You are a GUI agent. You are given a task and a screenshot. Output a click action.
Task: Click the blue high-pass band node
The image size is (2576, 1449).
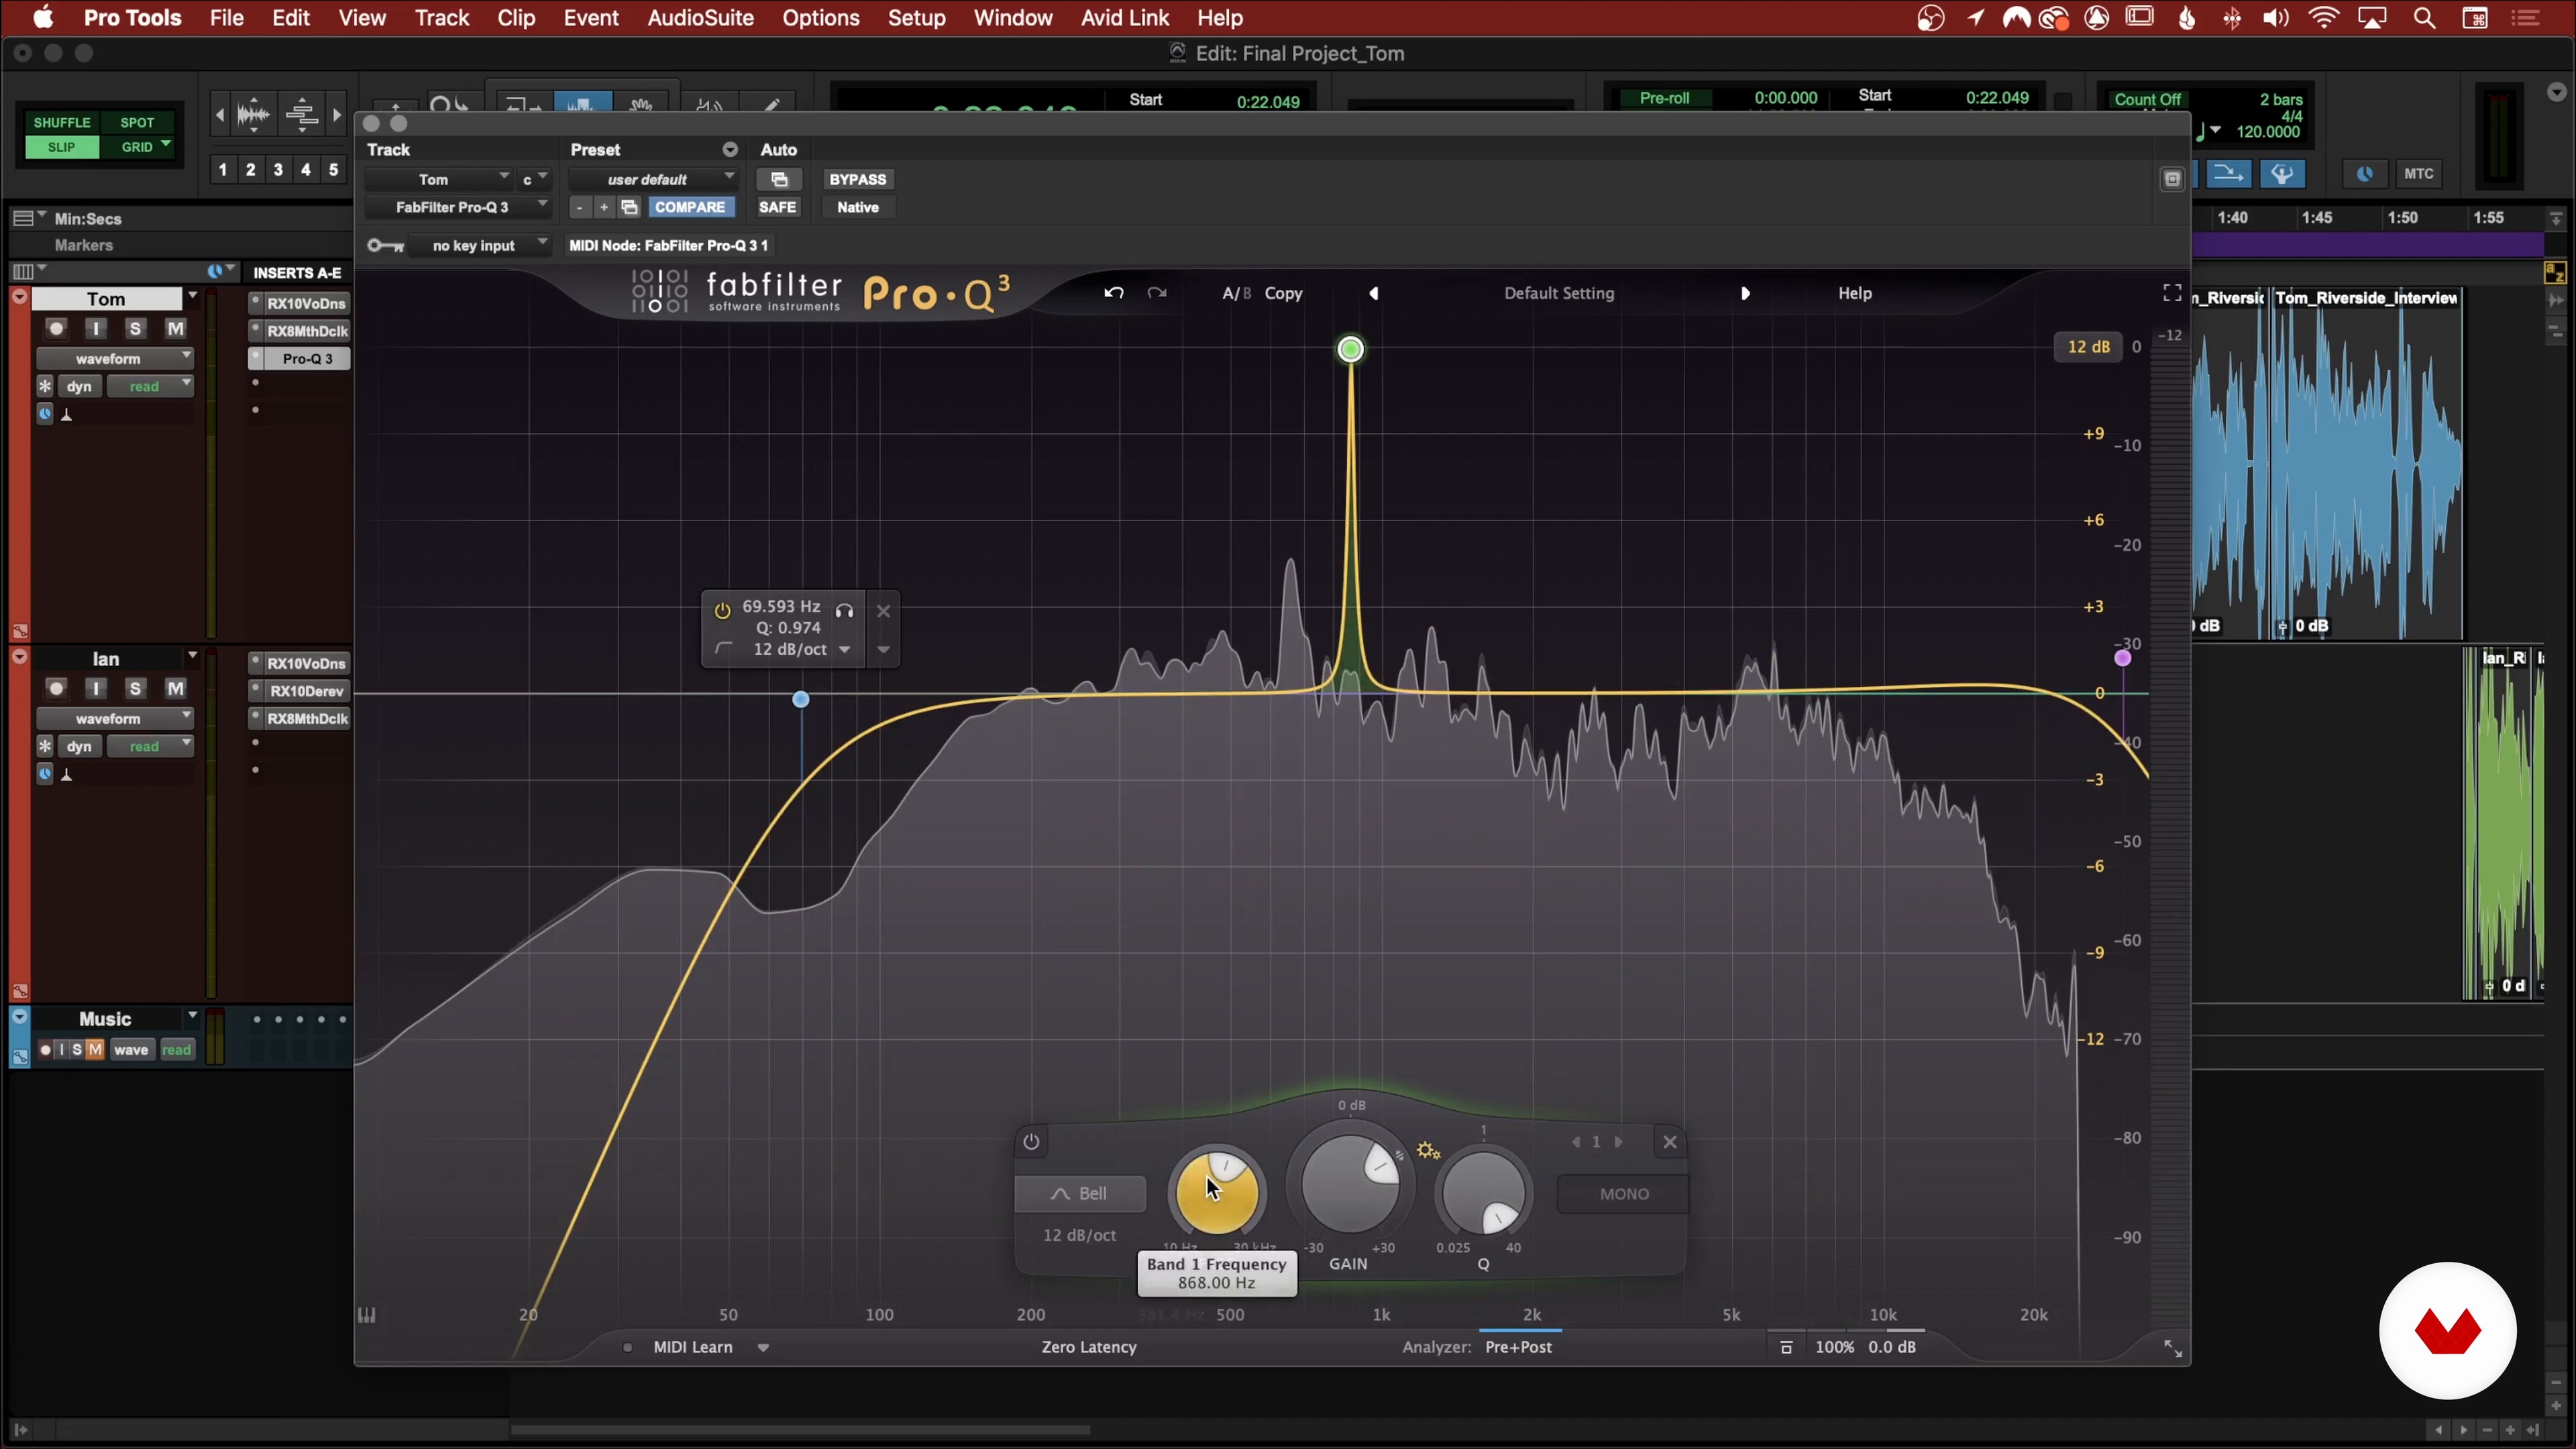pos(801,699)
